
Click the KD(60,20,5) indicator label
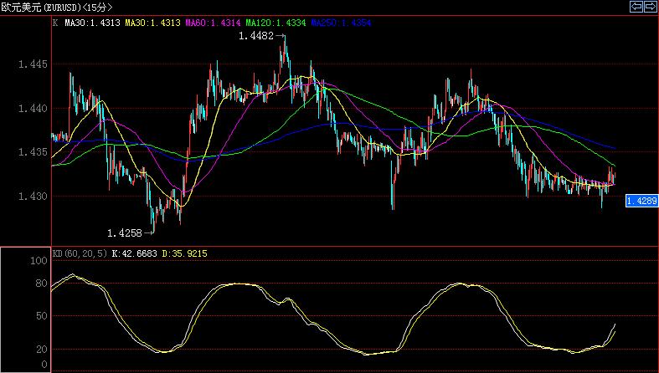tap(80, 253)
